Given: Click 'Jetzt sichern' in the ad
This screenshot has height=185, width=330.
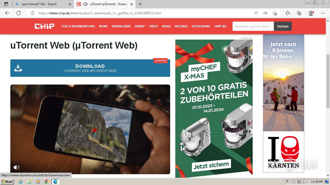Looking at the screenshot, I should point(211,165).
